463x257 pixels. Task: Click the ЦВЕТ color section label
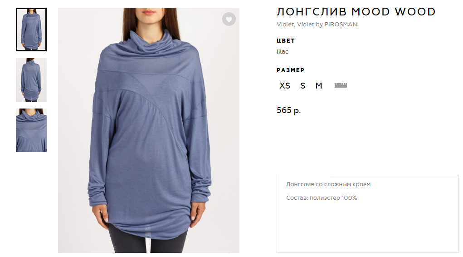coord(286,41)
